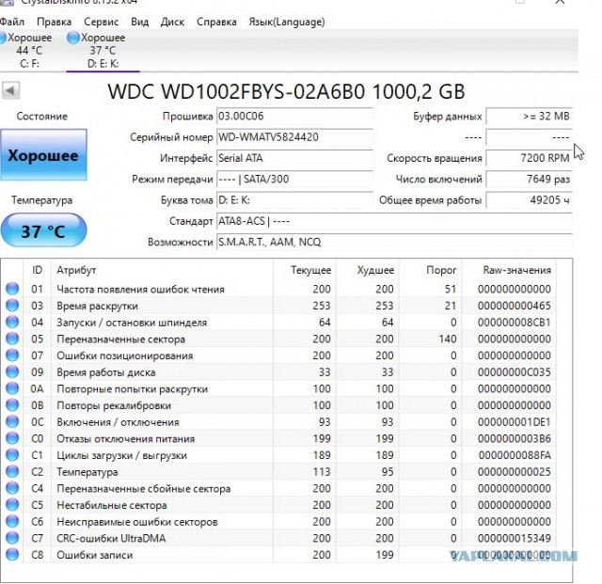
Task: Click the 37 °C temperature button
Action: coord(43,230)
